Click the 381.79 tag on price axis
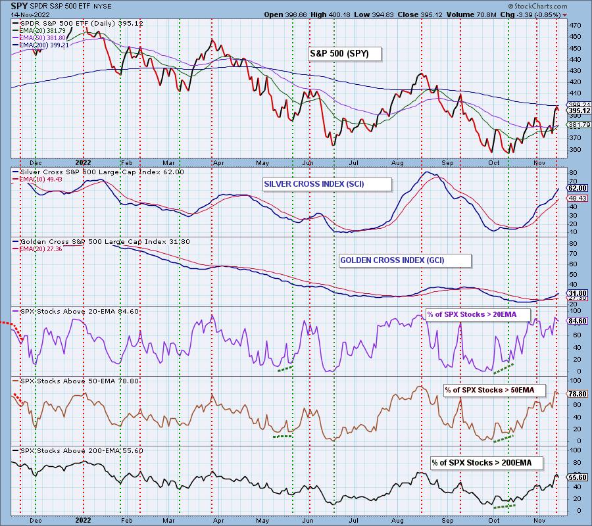 click(580, 125)
